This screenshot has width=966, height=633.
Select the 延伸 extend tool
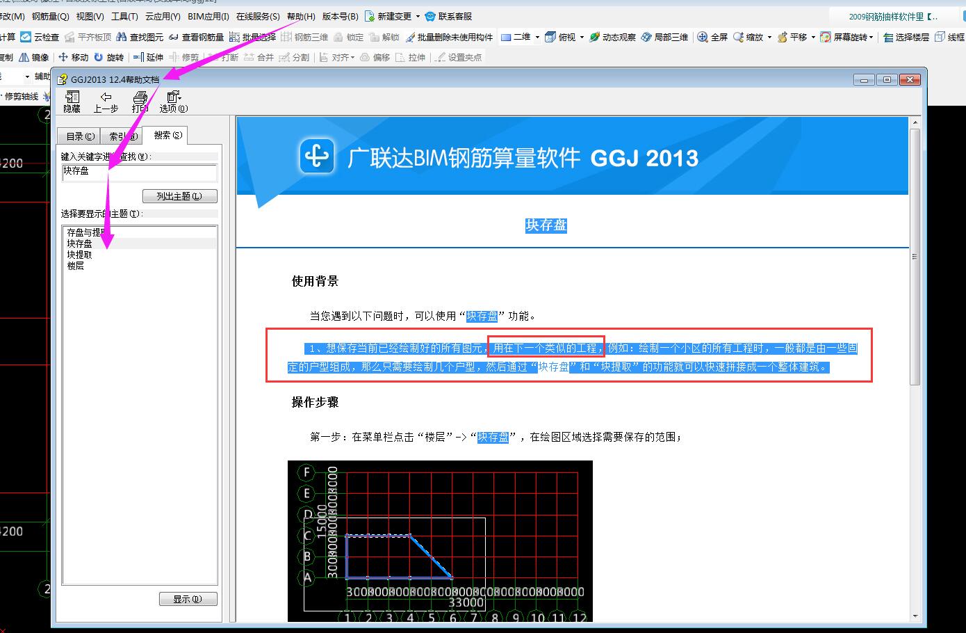click(149, 57)
